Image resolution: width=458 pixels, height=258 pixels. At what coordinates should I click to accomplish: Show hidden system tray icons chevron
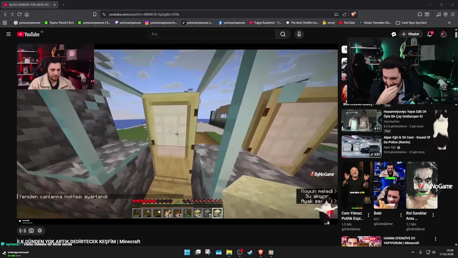coord(413,252)
